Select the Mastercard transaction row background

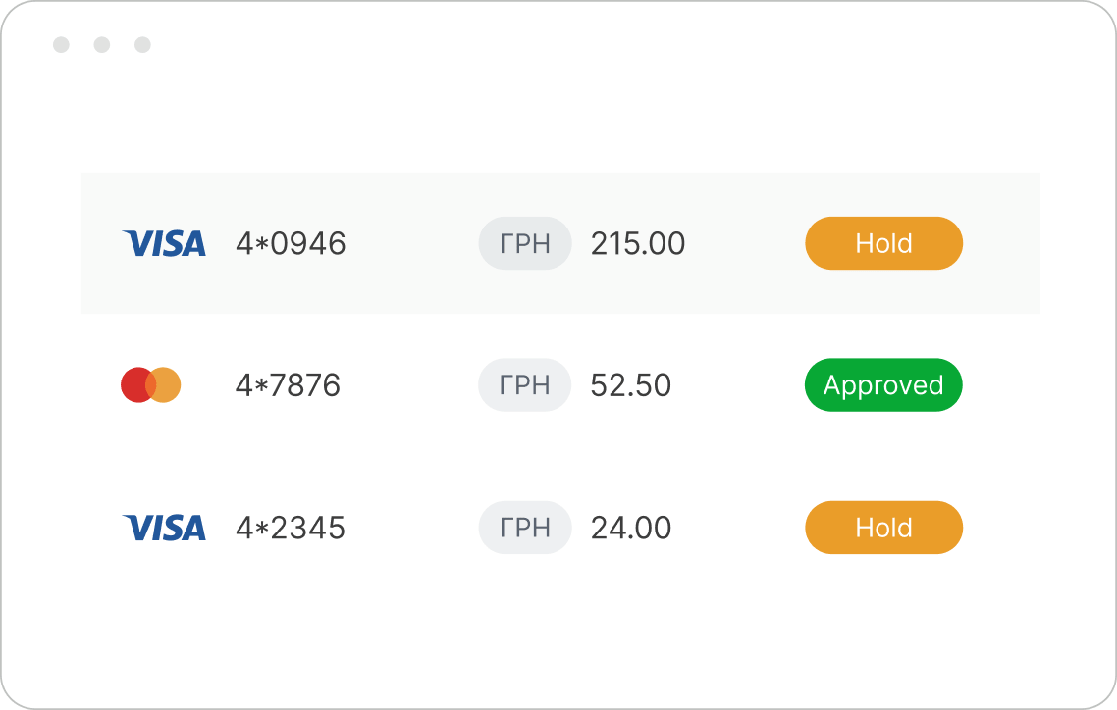click(x=560, y=384)
